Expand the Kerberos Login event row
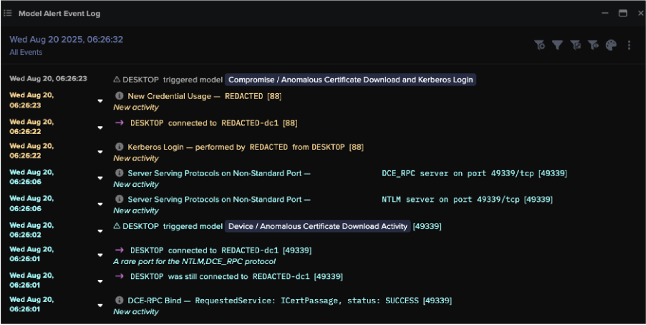Screen dimensions: 646x325 coord(100,152)
